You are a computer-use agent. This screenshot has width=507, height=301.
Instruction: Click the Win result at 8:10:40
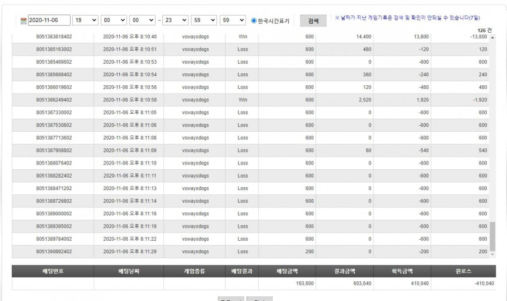[x=243, y=37]
